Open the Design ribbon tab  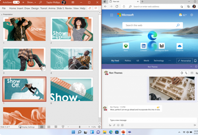(x=35, y=8)
